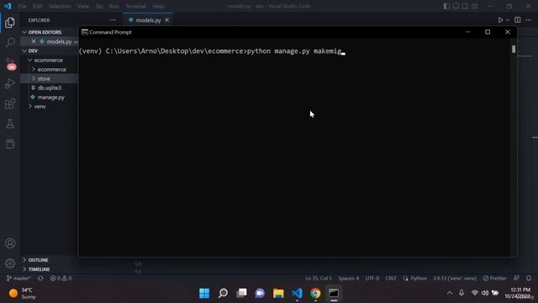Open Task View on taskbar

(x=241, y=294)
